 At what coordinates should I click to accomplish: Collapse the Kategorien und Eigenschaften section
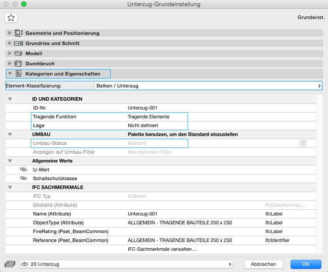(x=10, y=74)
